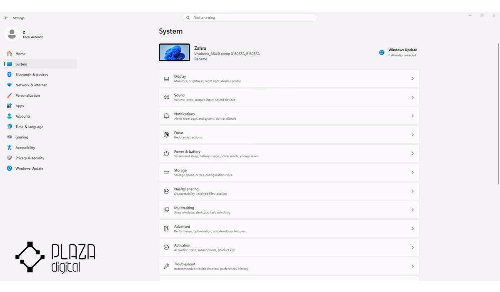Screen dimensions: 500x292
Task: Click the desktop wallpaper thumbnail
Action: [175, 53]
